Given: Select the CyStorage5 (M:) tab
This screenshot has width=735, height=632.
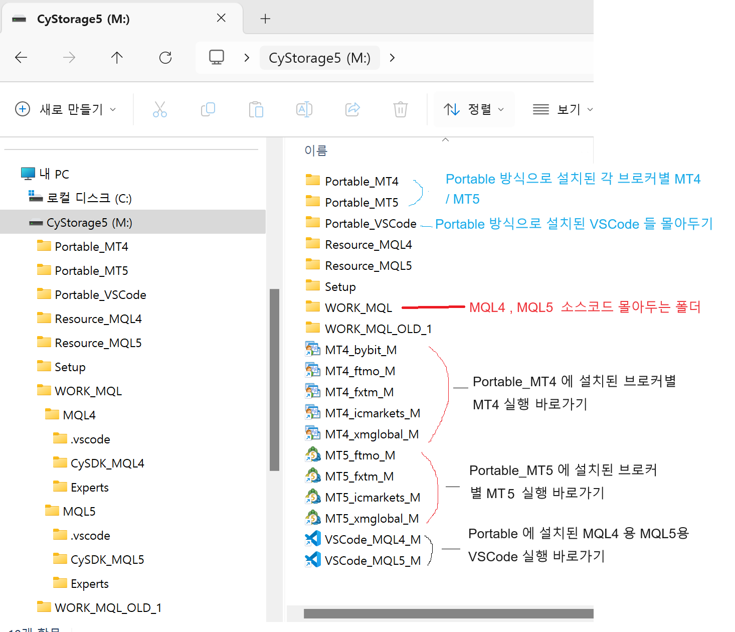Looking at the screenshot, I should (x=122, y=19).
